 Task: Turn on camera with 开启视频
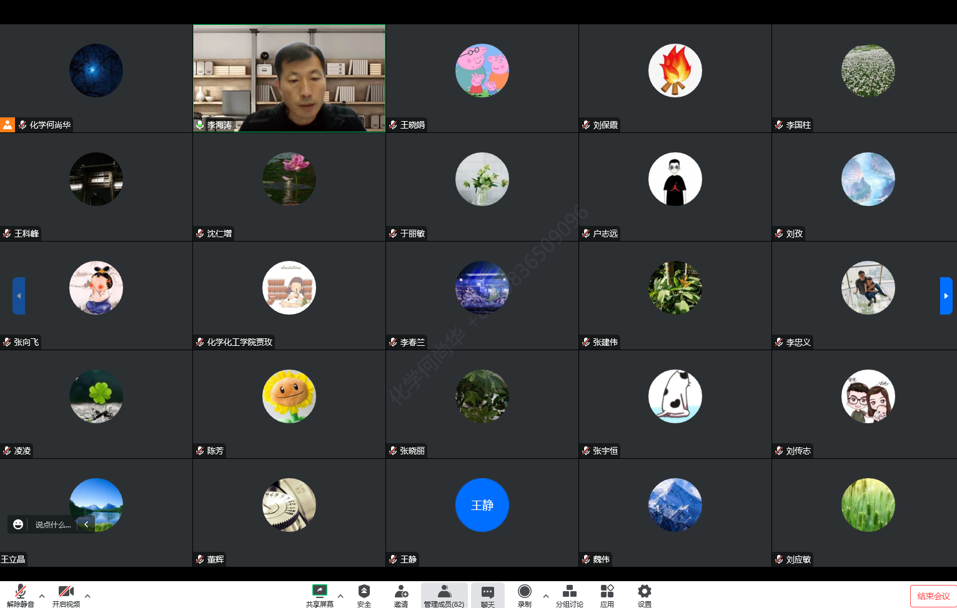tap(66, 595)
